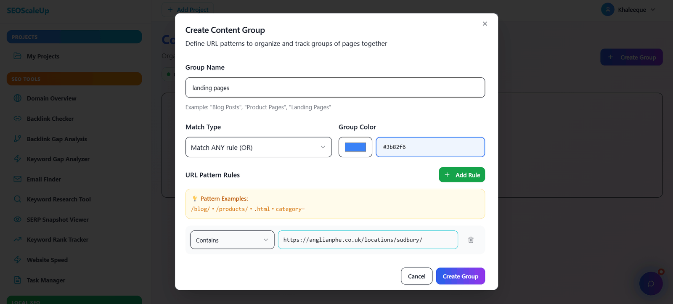The width and height of the screenshot is (673, 304).
Task: Click Create Group in the dialog
Action: [x=460, y=276]
